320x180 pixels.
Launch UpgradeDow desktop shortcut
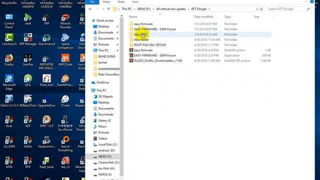click(x=46, y=101)
